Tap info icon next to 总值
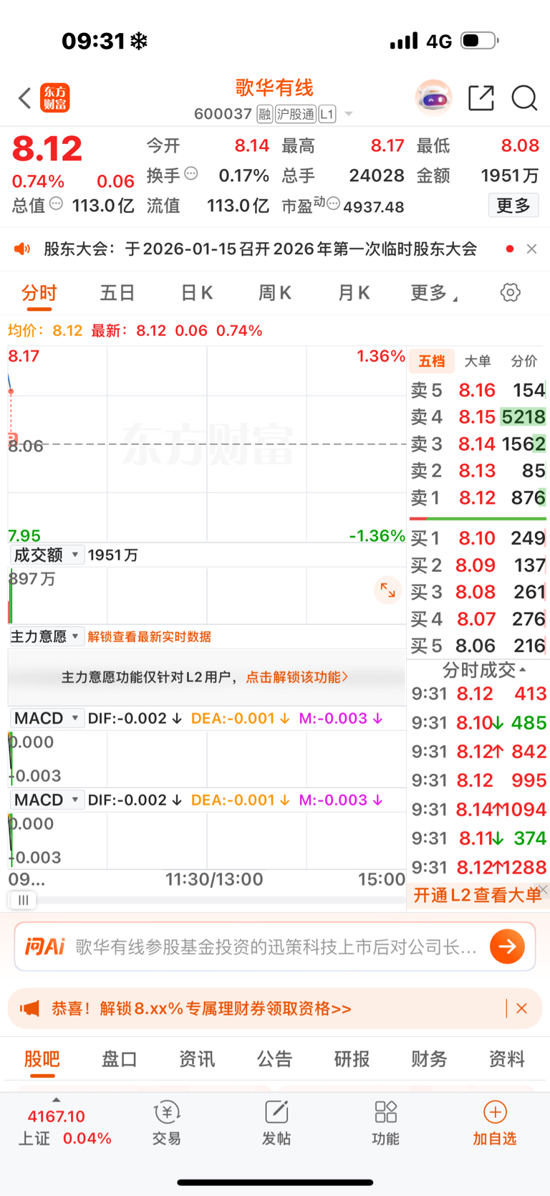The width and height of the screenshot is (550, 1196). coord(56,204)
